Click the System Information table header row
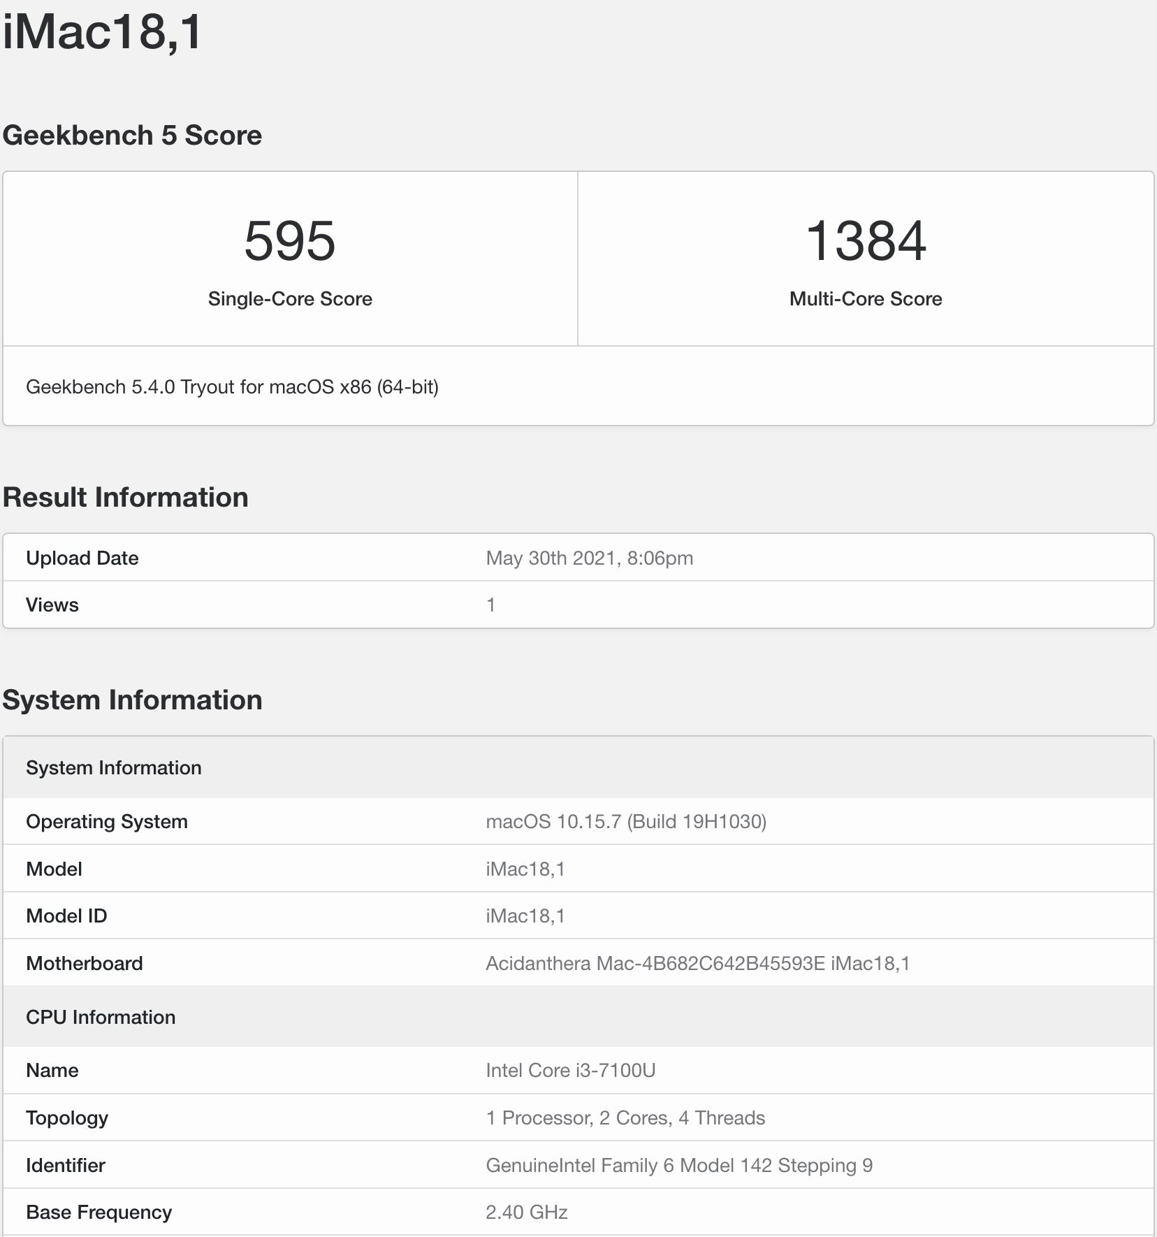The width and height of the screenshot is (1157, 1237). coord(578,767)
